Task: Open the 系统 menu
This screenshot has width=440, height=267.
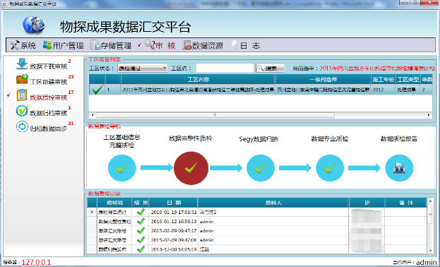Action: [23, 45]
